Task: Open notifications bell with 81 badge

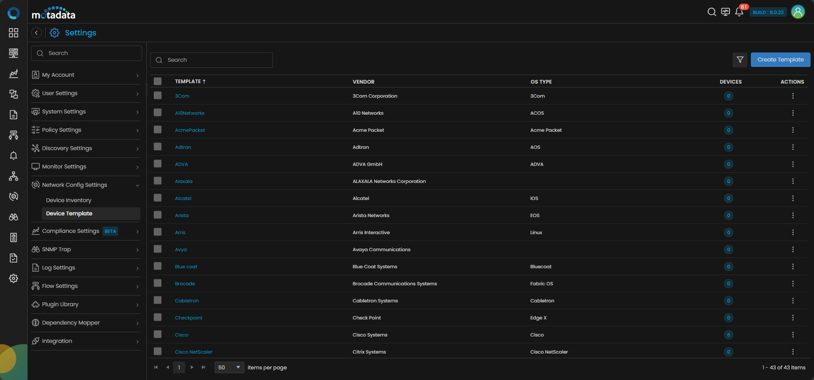Action: (739, 12)
